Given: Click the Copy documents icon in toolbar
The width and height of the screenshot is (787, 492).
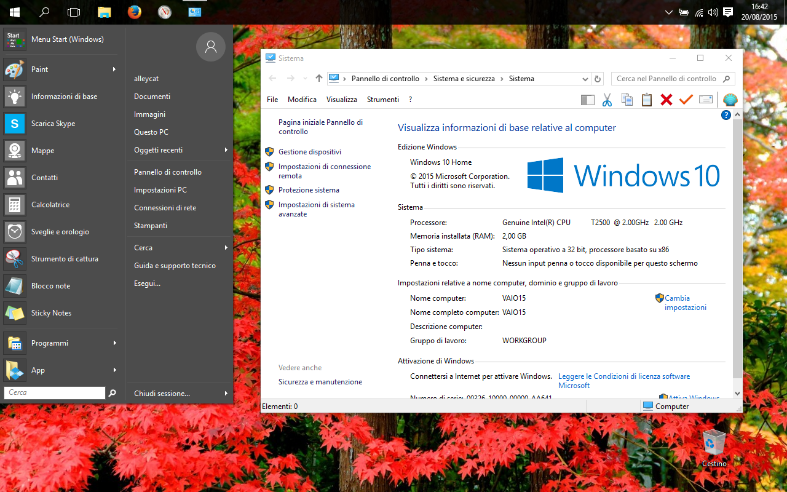Looking at the screenshot, I should coord(627,100).
